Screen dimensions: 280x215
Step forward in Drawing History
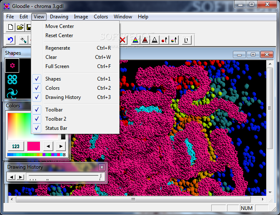(20, 177)
